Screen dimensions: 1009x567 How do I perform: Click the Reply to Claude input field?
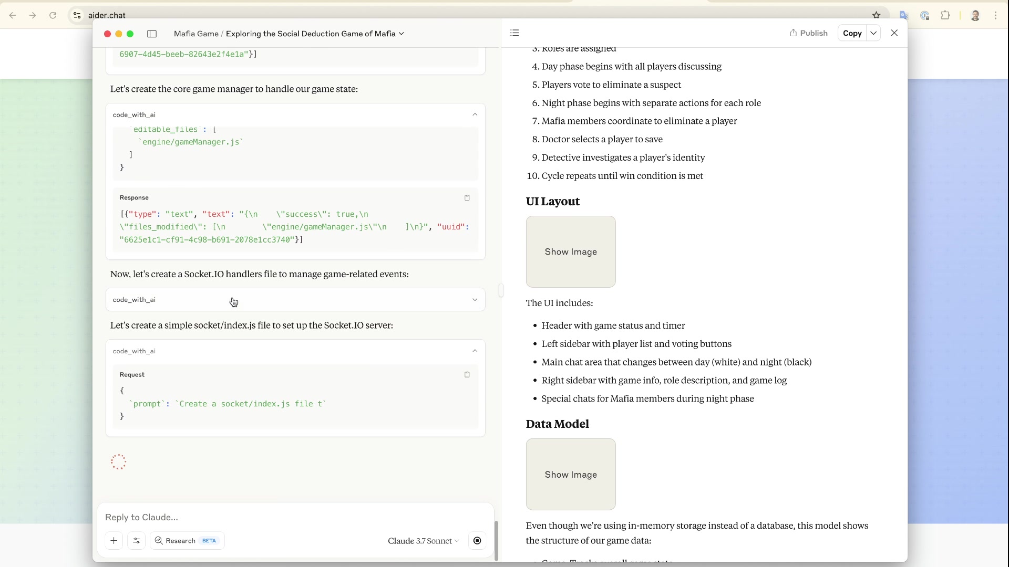(294, 517)
